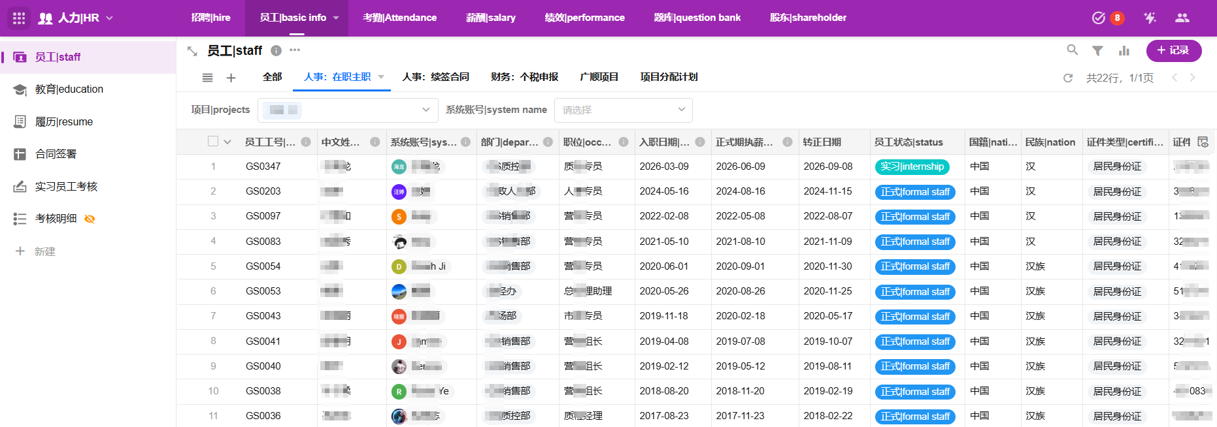
Task: Click info icon on 入职日期 column
Action: tap(700, 142)
